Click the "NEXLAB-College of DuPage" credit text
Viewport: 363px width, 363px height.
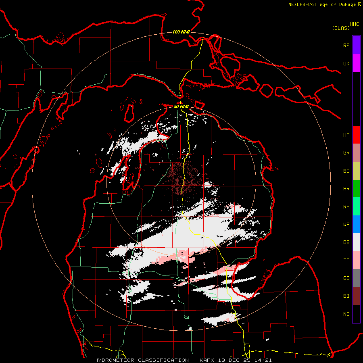[322, 4]
